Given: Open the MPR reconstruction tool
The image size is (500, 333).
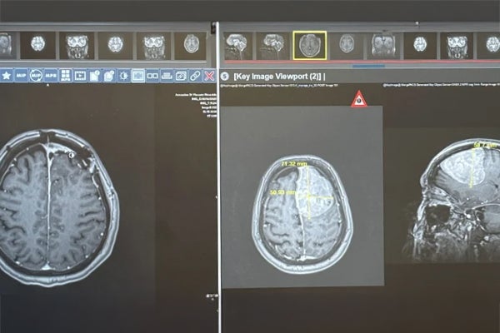Looking at the screenshot, I should tap(50, 76).
